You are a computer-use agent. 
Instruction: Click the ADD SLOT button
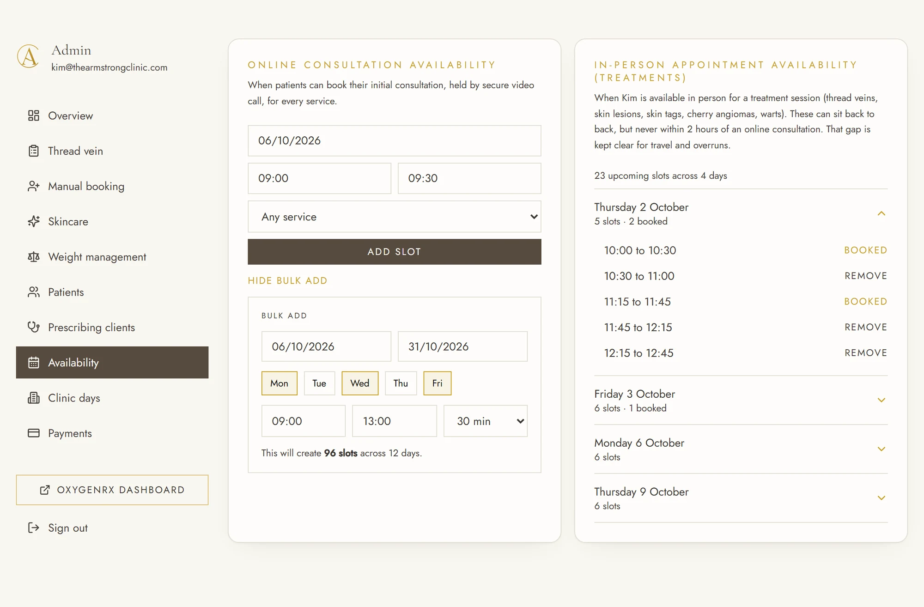point(395,252)
